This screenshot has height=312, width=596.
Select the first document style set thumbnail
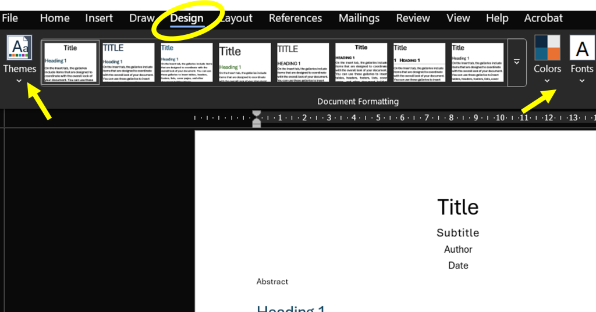click(x=70, y=62)
